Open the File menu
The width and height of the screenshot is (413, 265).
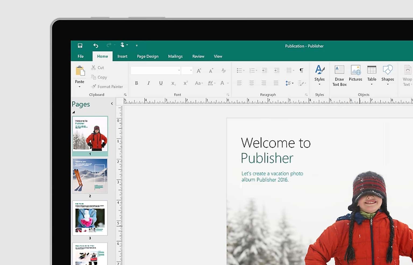pyautogui.click(x=80, y=56)
